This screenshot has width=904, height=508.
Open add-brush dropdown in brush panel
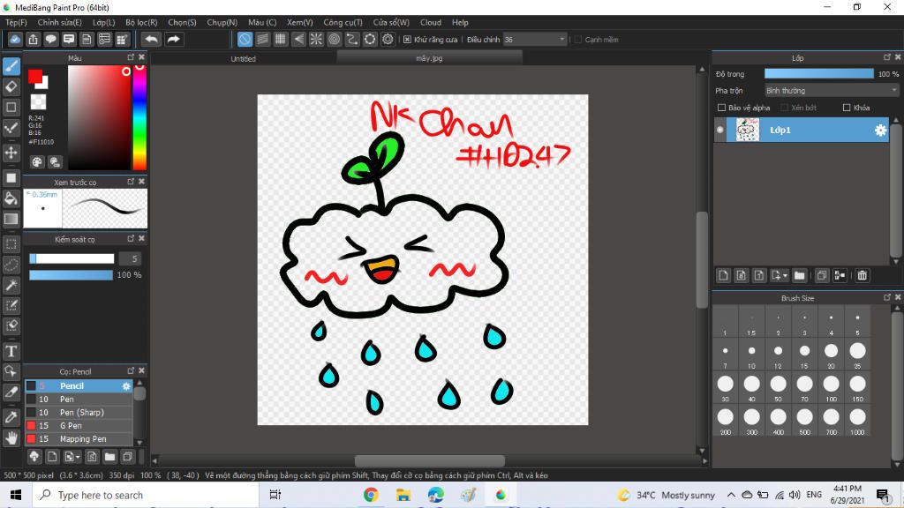[x=72, y=457]
